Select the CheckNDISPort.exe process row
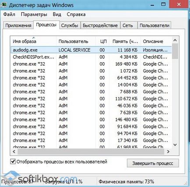This screenshot has width=190, height=187. click(x=91, y=57)
